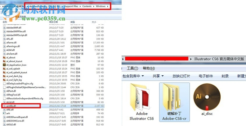This screenshot has width=246, height=126.
Task: Select the file name ahclient.dll
Action: 12,54
